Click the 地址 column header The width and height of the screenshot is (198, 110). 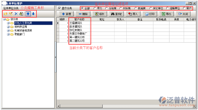102,19
